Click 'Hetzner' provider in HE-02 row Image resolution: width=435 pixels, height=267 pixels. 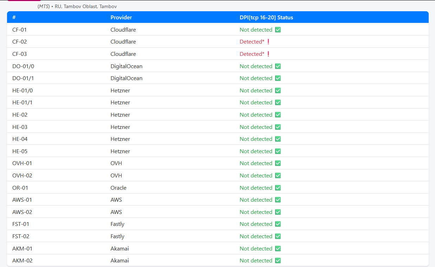120,115
